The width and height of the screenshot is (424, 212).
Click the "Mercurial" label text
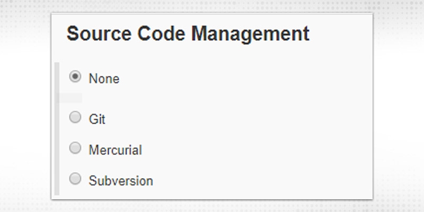115,150
